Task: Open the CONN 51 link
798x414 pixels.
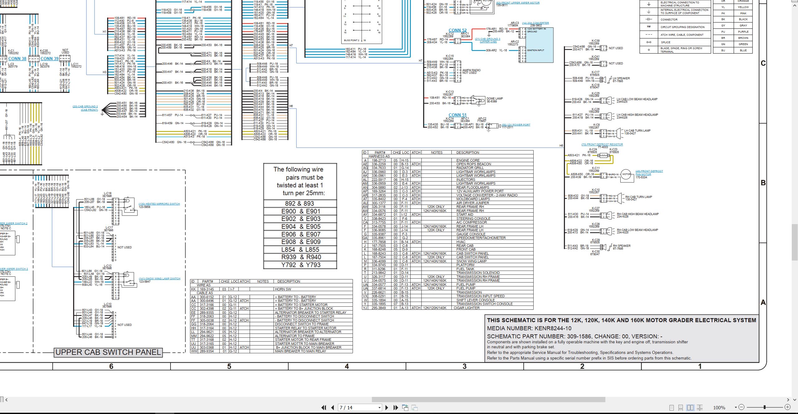Action: 458,115
